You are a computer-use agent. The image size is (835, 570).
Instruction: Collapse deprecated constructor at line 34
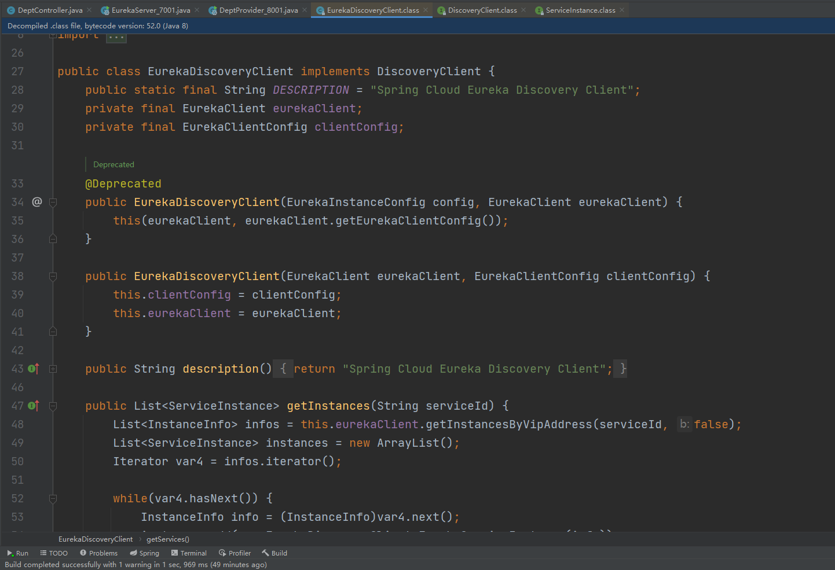point(53,202)
